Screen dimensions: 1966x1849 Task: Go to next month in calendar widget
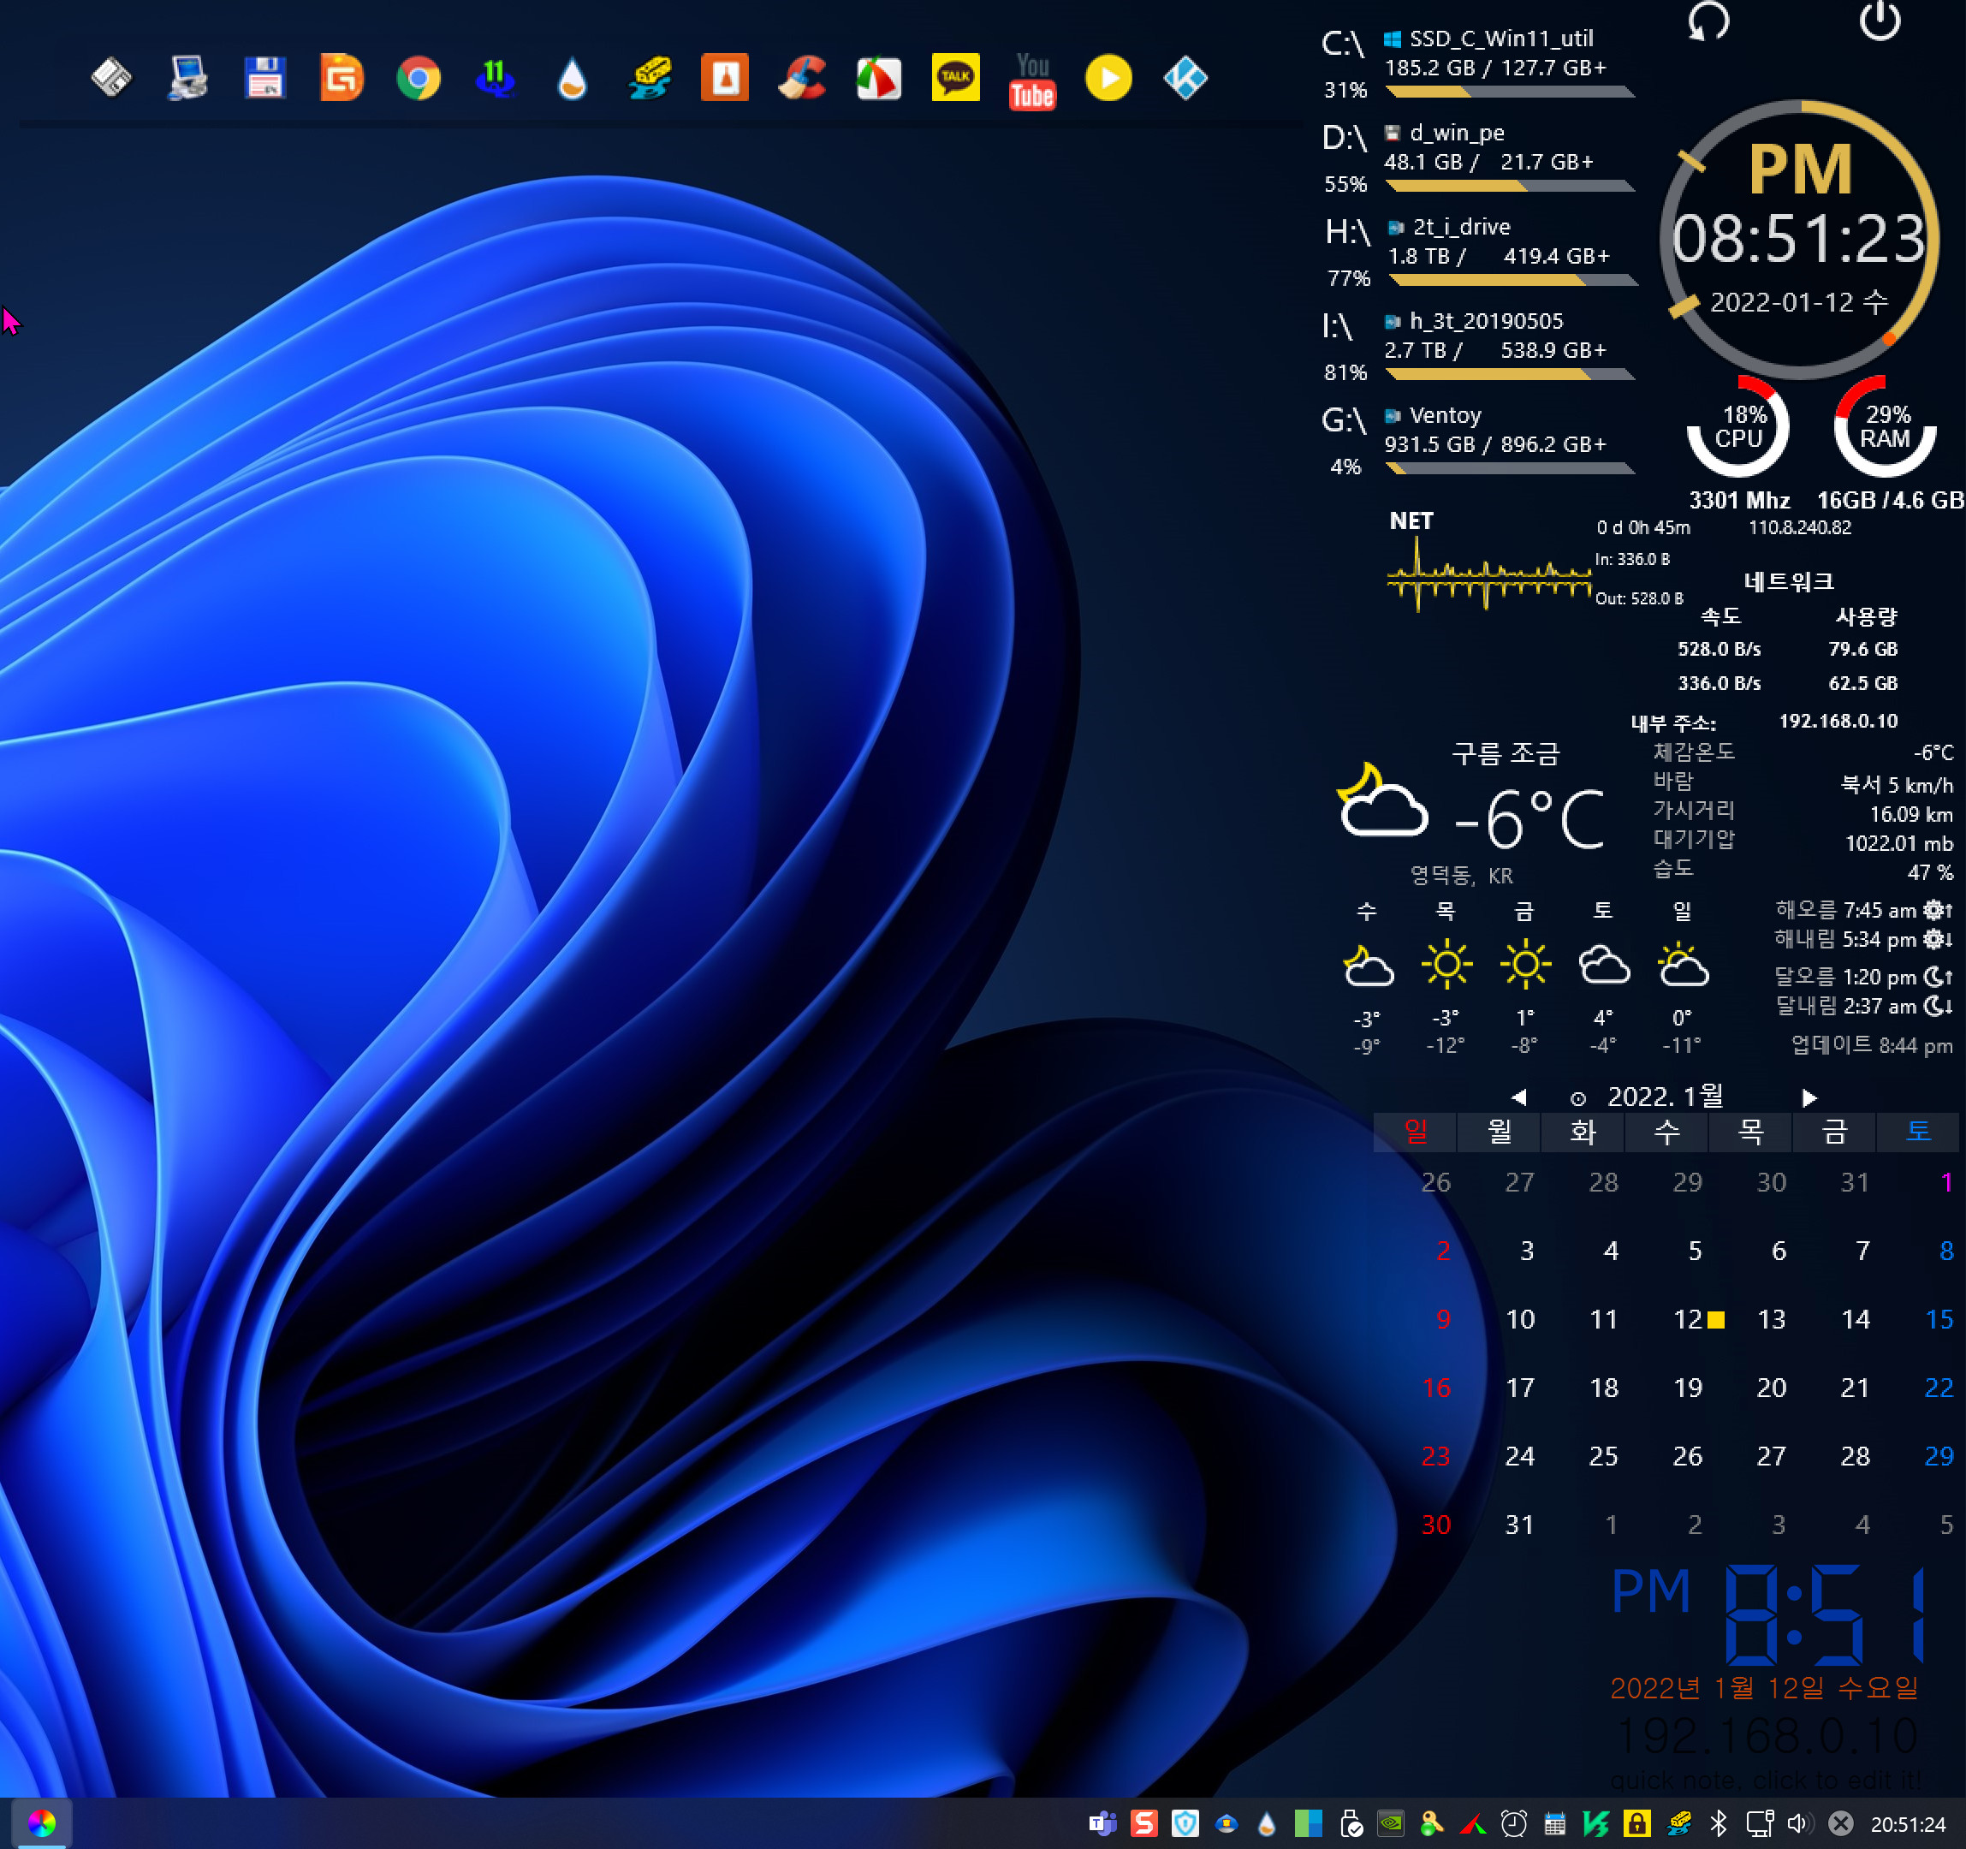(1809, 1097)
